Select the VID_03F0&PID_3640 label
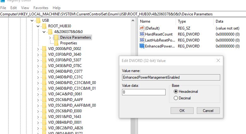This screenshot has width=246, height=134. 65,54
